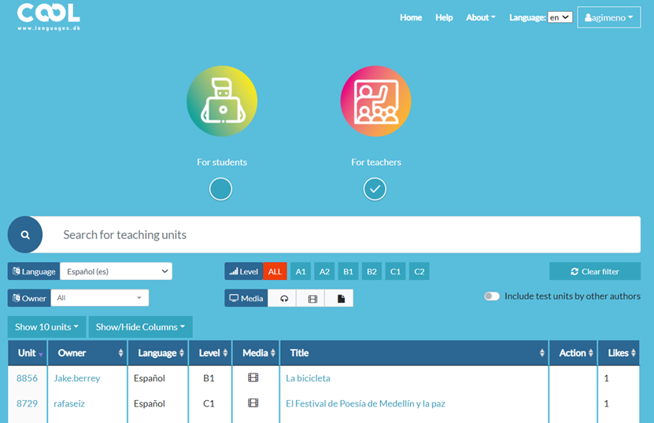
Task: Click the search magnifier icon
Action: pyautogui.click(x=25, y=234)
